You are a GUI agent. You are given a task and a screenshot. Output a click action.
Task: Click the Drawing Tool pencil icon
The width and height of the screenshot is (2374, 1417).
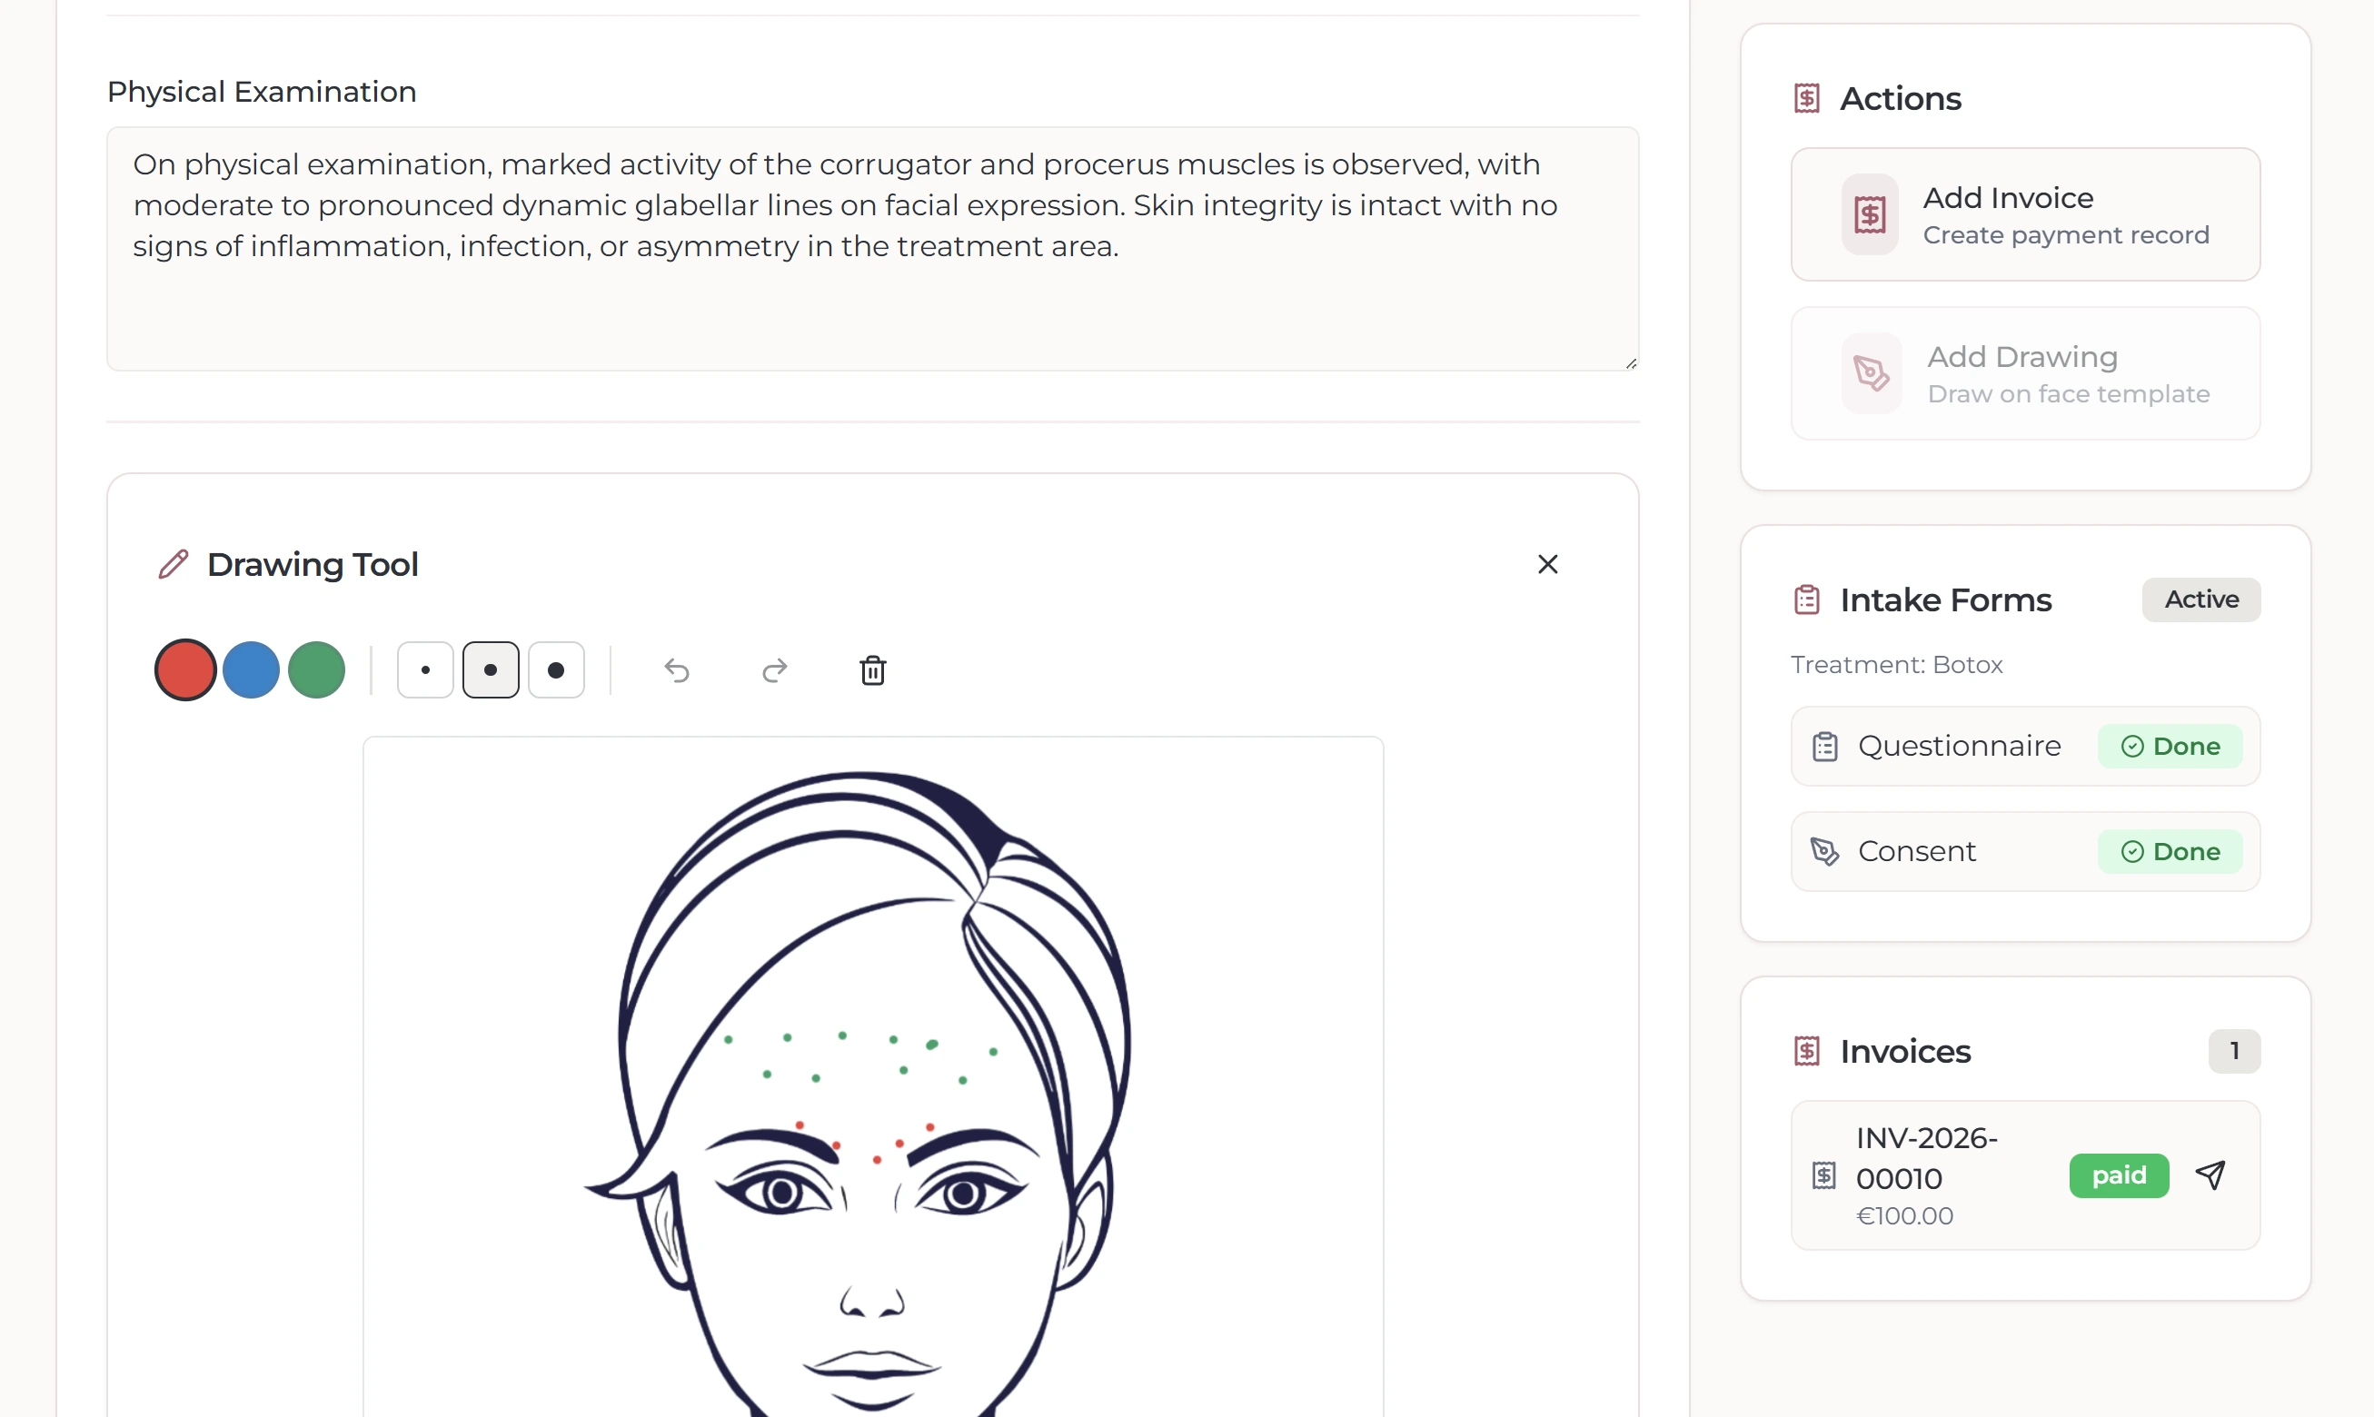174,564
